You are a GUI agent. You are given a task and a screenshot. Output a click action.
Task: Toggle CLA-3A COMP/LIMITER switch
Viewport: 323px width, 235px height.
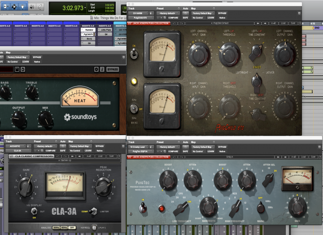pyautogui.click(x=94, y=211)
